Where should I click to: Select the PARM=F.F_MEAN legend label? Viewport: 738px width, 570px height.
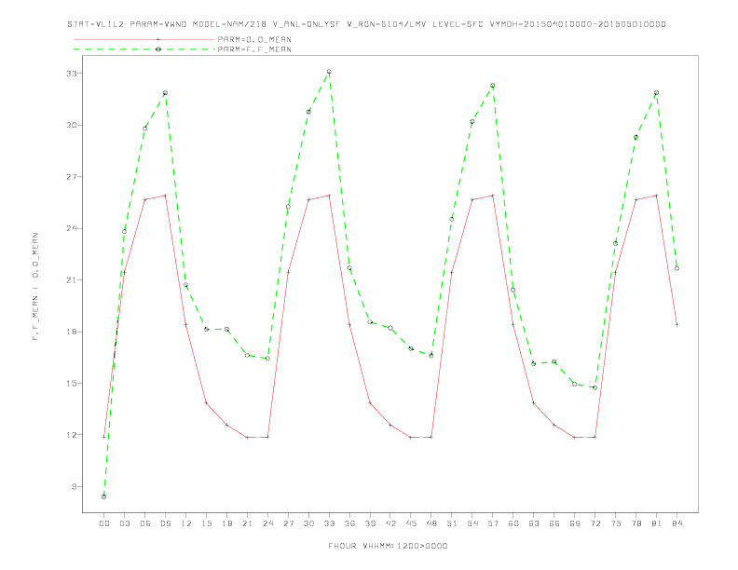254,49
